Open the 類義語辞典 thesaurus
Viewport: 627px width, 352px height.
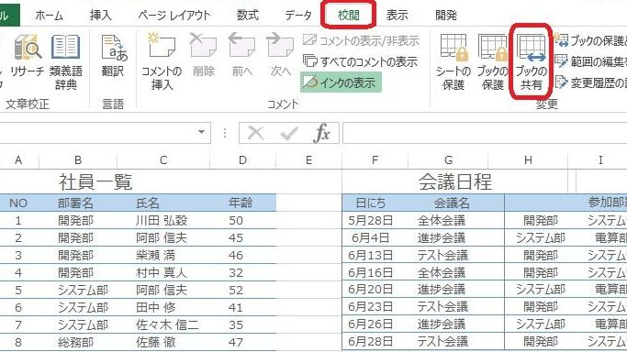coord(66,61)
